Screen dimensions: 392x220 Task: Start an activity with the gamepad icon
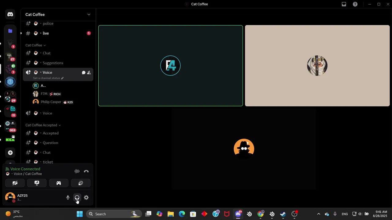(58, 183)
